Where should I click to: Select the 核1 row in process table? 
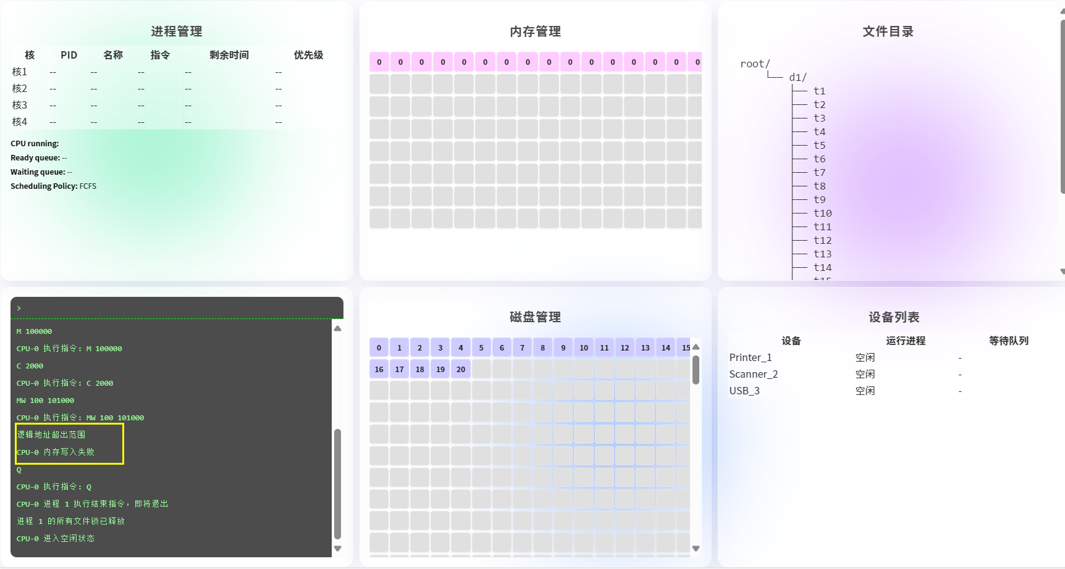click(x=20, y=72)
